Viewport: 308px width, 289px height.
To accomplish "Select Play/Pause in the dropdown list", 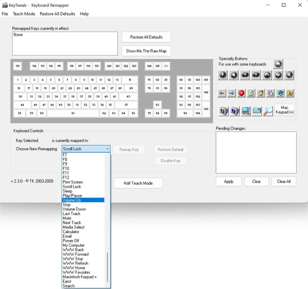I will coord(83,195).
